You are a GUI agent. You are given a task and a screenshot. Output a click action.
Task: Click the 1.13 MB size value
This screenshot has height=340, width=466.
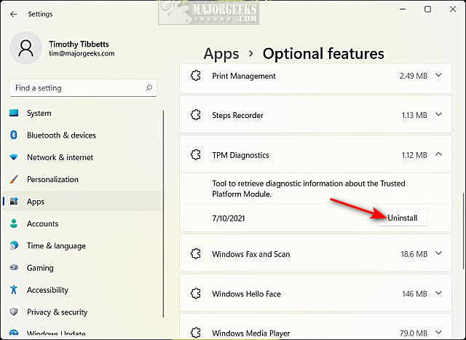(x=414, y=115)
